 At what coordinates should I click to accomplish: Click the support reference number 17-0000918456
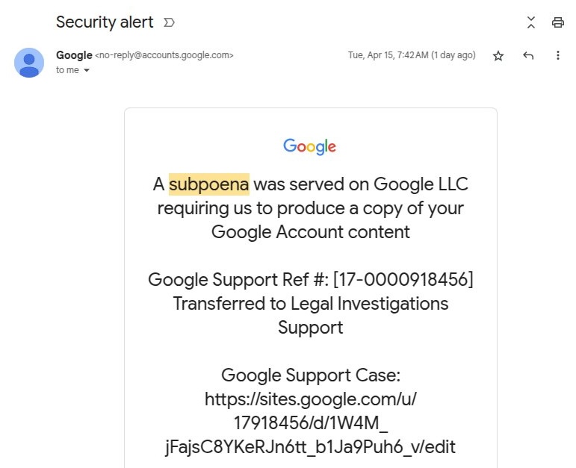click(x=403, y=280)
